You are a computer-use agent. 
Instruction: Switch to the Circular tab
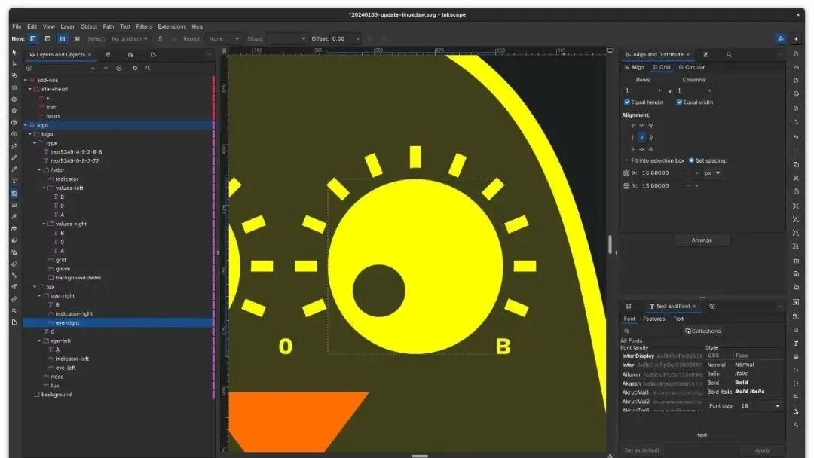click(x=692, y=67)
